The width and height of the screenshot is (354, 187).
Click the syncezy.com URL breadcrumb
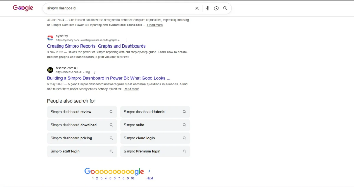[x=88, y=40]
